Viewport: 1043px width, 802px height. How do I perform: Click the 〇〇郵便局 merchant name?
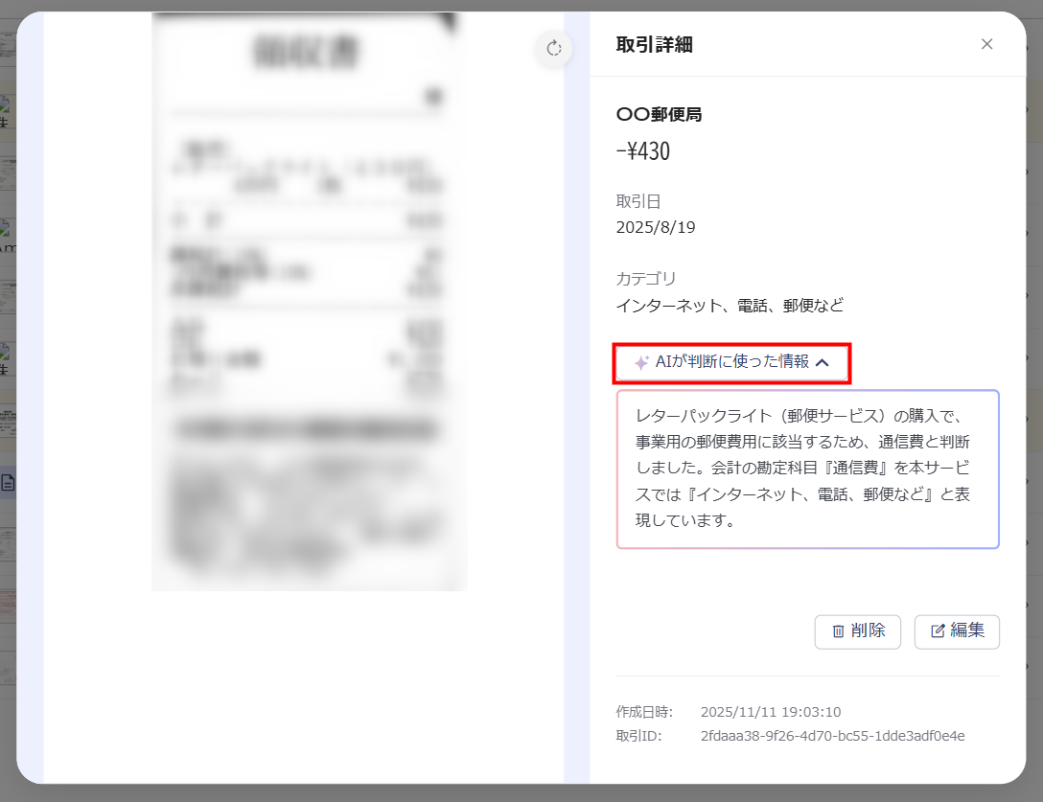point(659,114)
